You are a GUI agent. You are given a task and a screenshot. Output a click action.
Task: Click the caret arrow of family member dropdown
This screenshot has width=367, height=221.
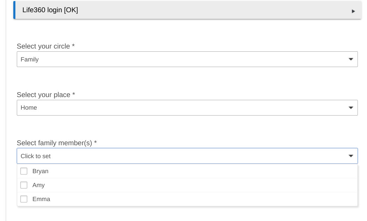coord(351,156)
